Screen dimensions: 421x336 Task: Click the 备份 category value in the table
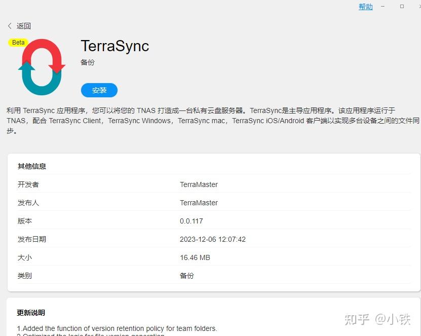(x=186, y=276)
